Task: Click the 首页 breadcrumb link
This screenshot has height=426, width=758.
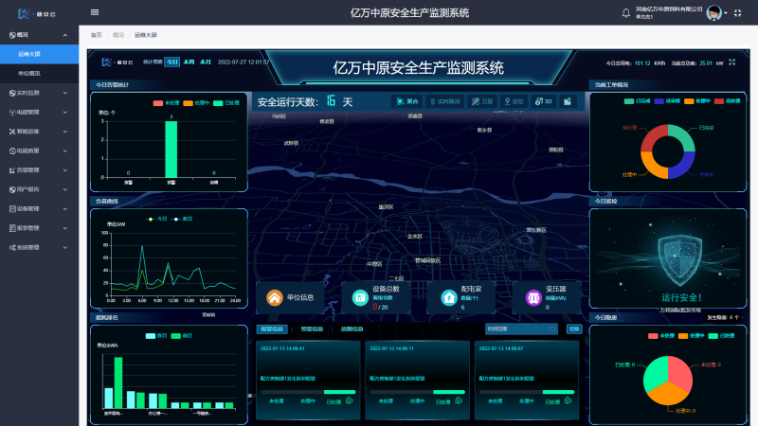Action: coord(96,34)
